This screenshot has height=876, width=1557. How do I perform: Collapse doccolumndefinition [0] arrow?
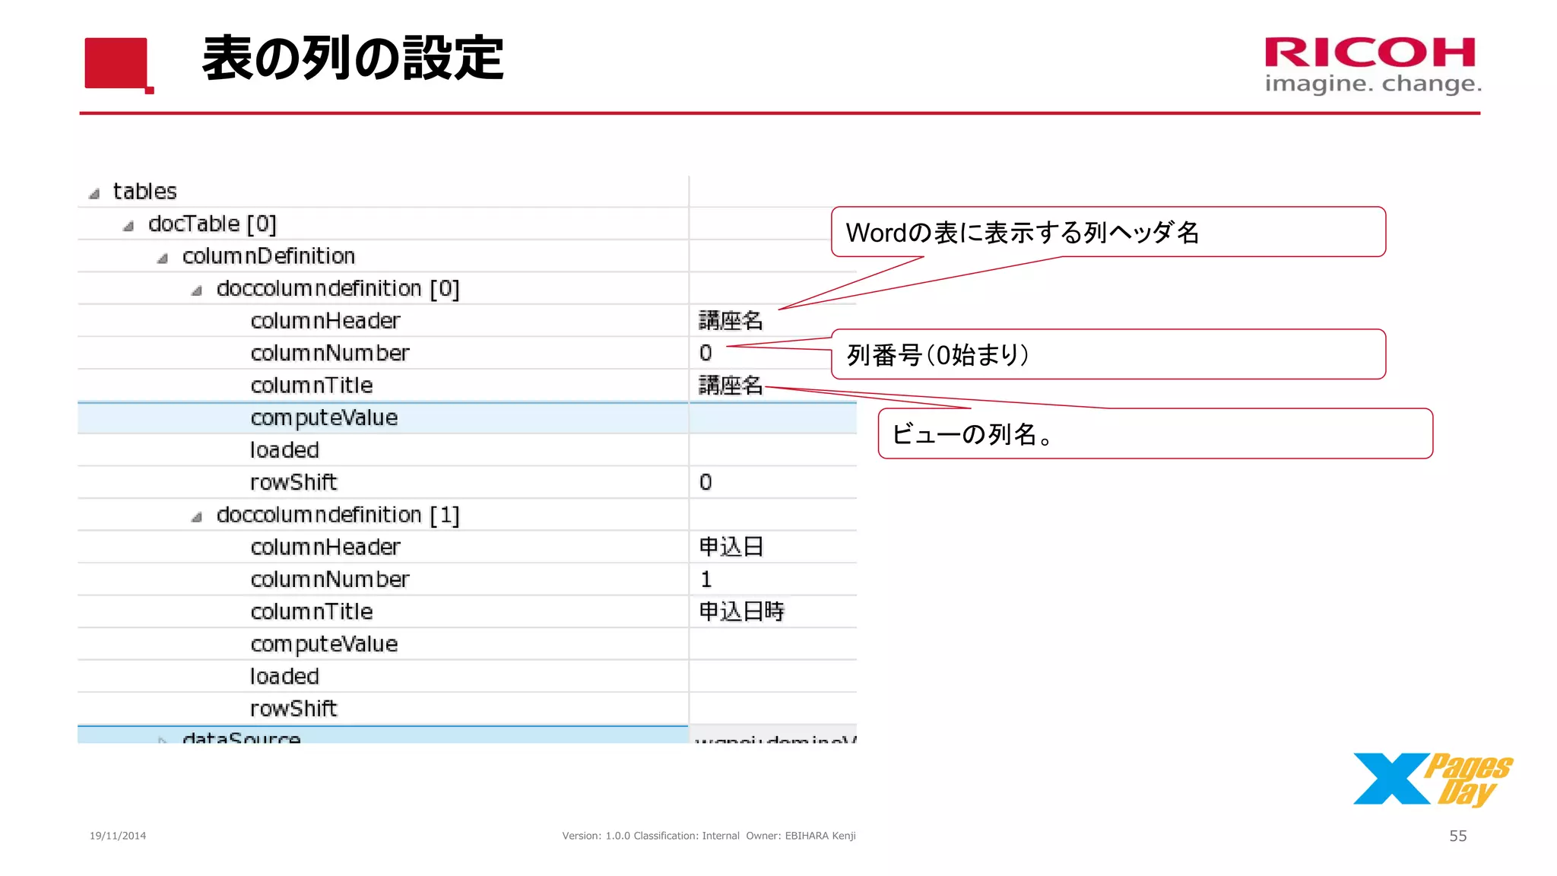pyautogui.click(x=197, y=290)
